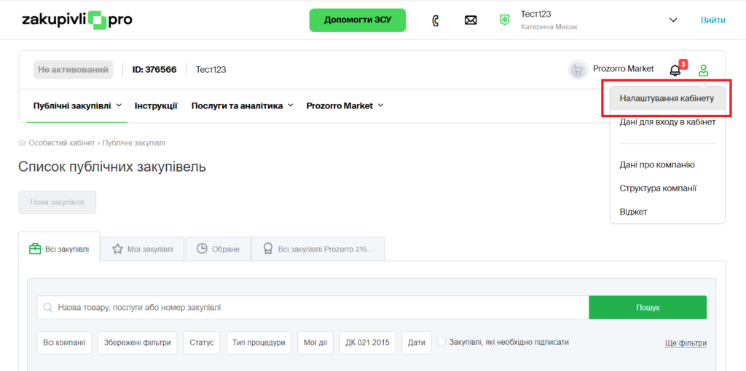The height and width of the screenshot is (371, 746).
Task: Expand Prozorro Market navigation dropdown
Action: 345,105
